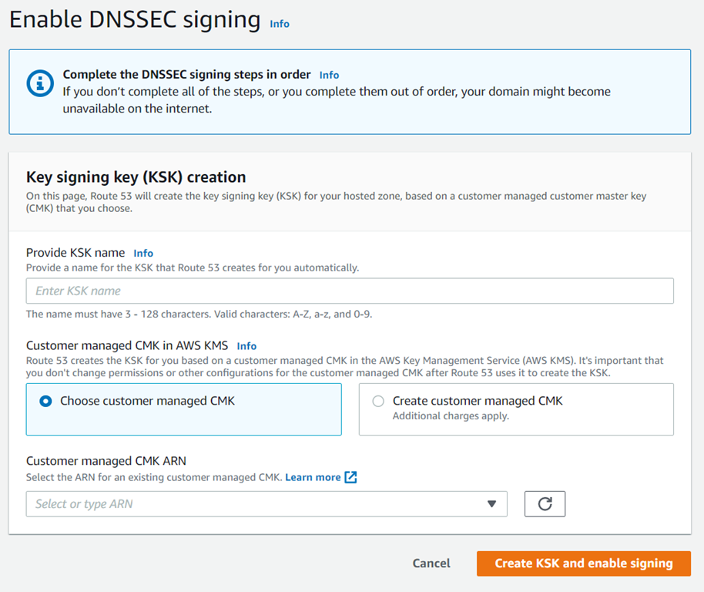Click the refresh ARN list button
Screen dimensions: 704x592
[545, 503]
